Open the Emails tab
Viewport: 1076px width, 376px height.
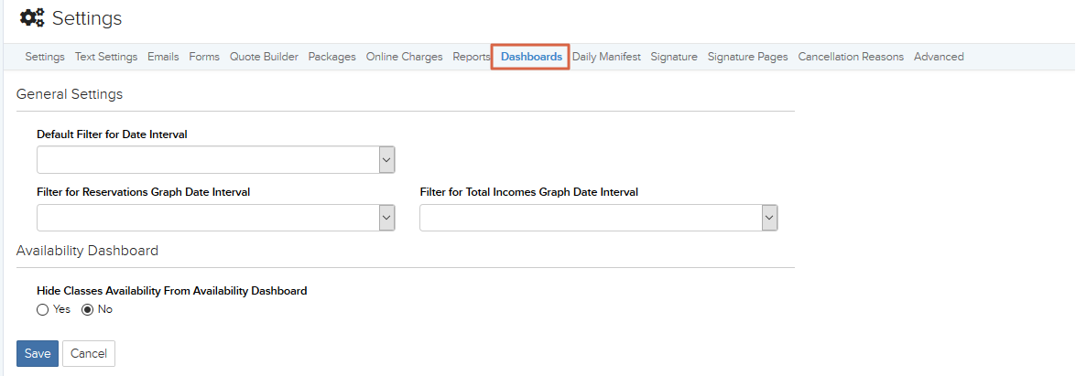pyautogui.click(x=163, y=57)
